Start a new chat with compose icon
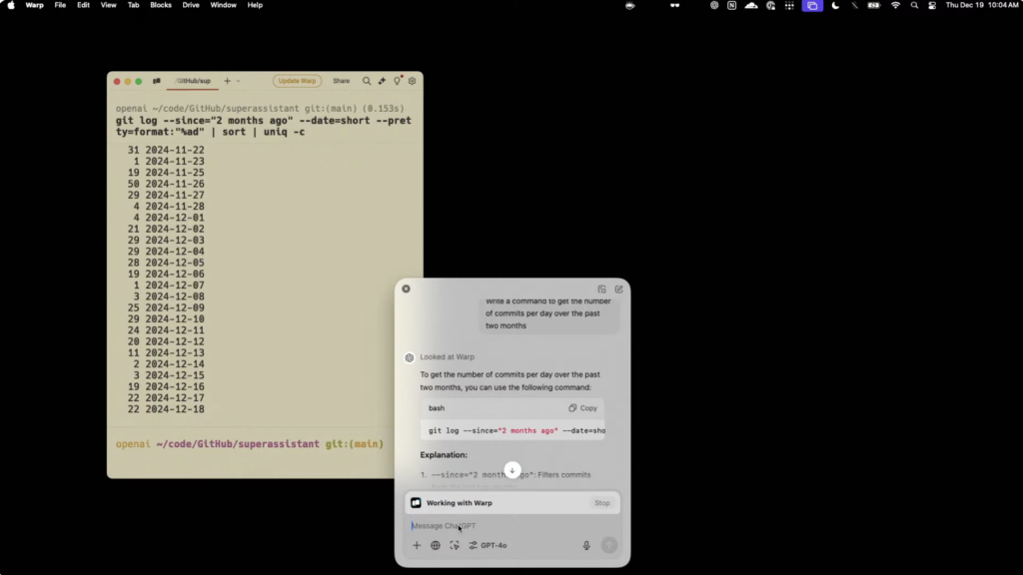This screenshot has height=575, width=1023. 618,288
